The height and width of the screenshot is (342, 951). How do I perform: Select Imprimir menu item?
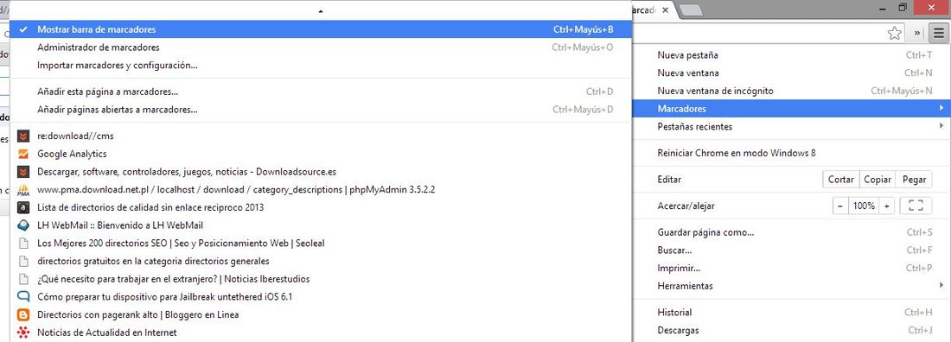[791, 268]
